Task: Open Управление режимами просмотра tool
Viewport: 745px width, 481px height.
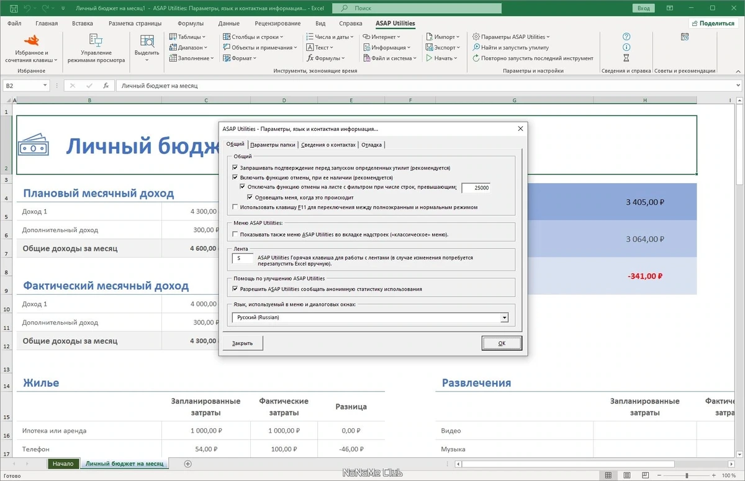Action: point(96,48)
